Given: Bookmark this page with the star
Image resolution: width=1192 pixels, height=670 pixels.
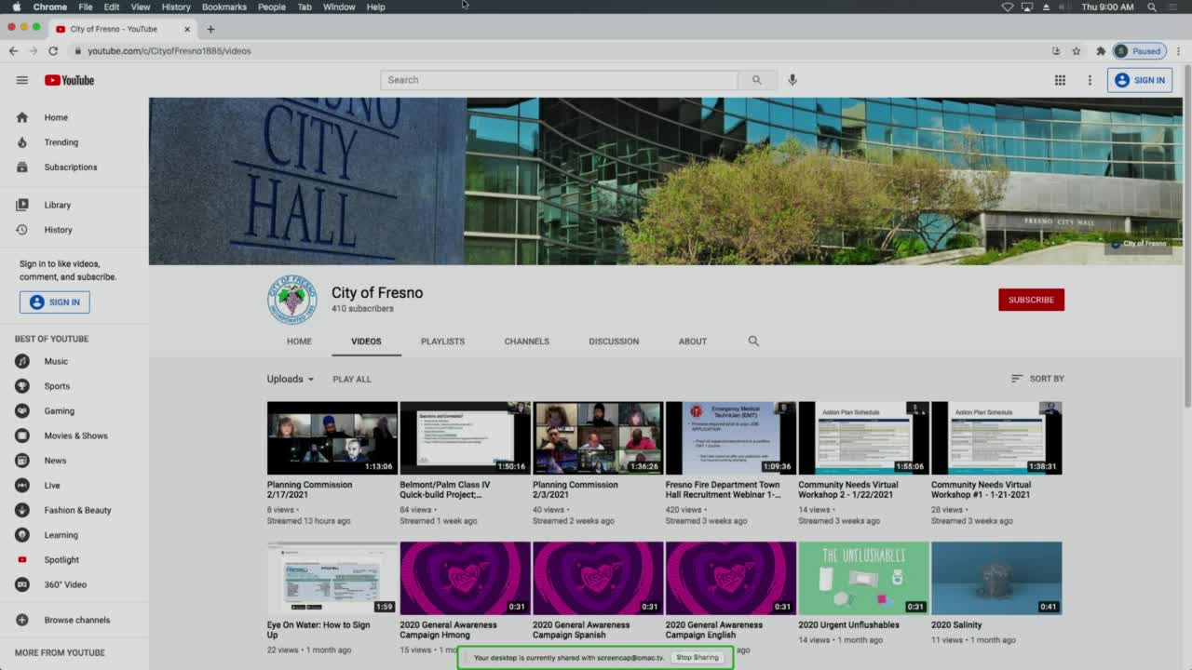Looking at the screenshot, I should tap(1077, 51).
